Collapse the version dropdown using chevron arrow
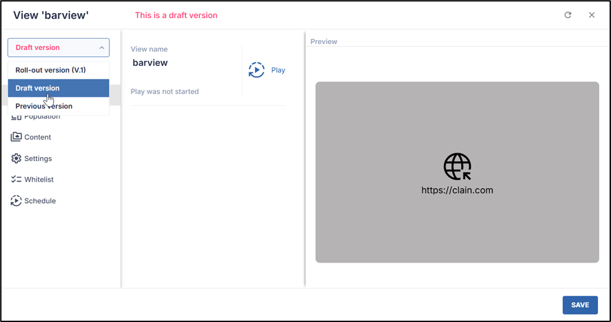 tap(102, 47)
